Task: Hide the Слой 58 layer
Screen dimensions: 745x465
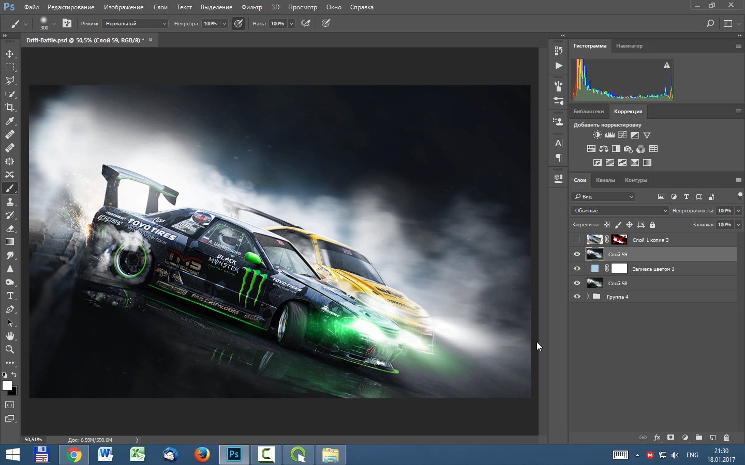Action: point(577,283)
